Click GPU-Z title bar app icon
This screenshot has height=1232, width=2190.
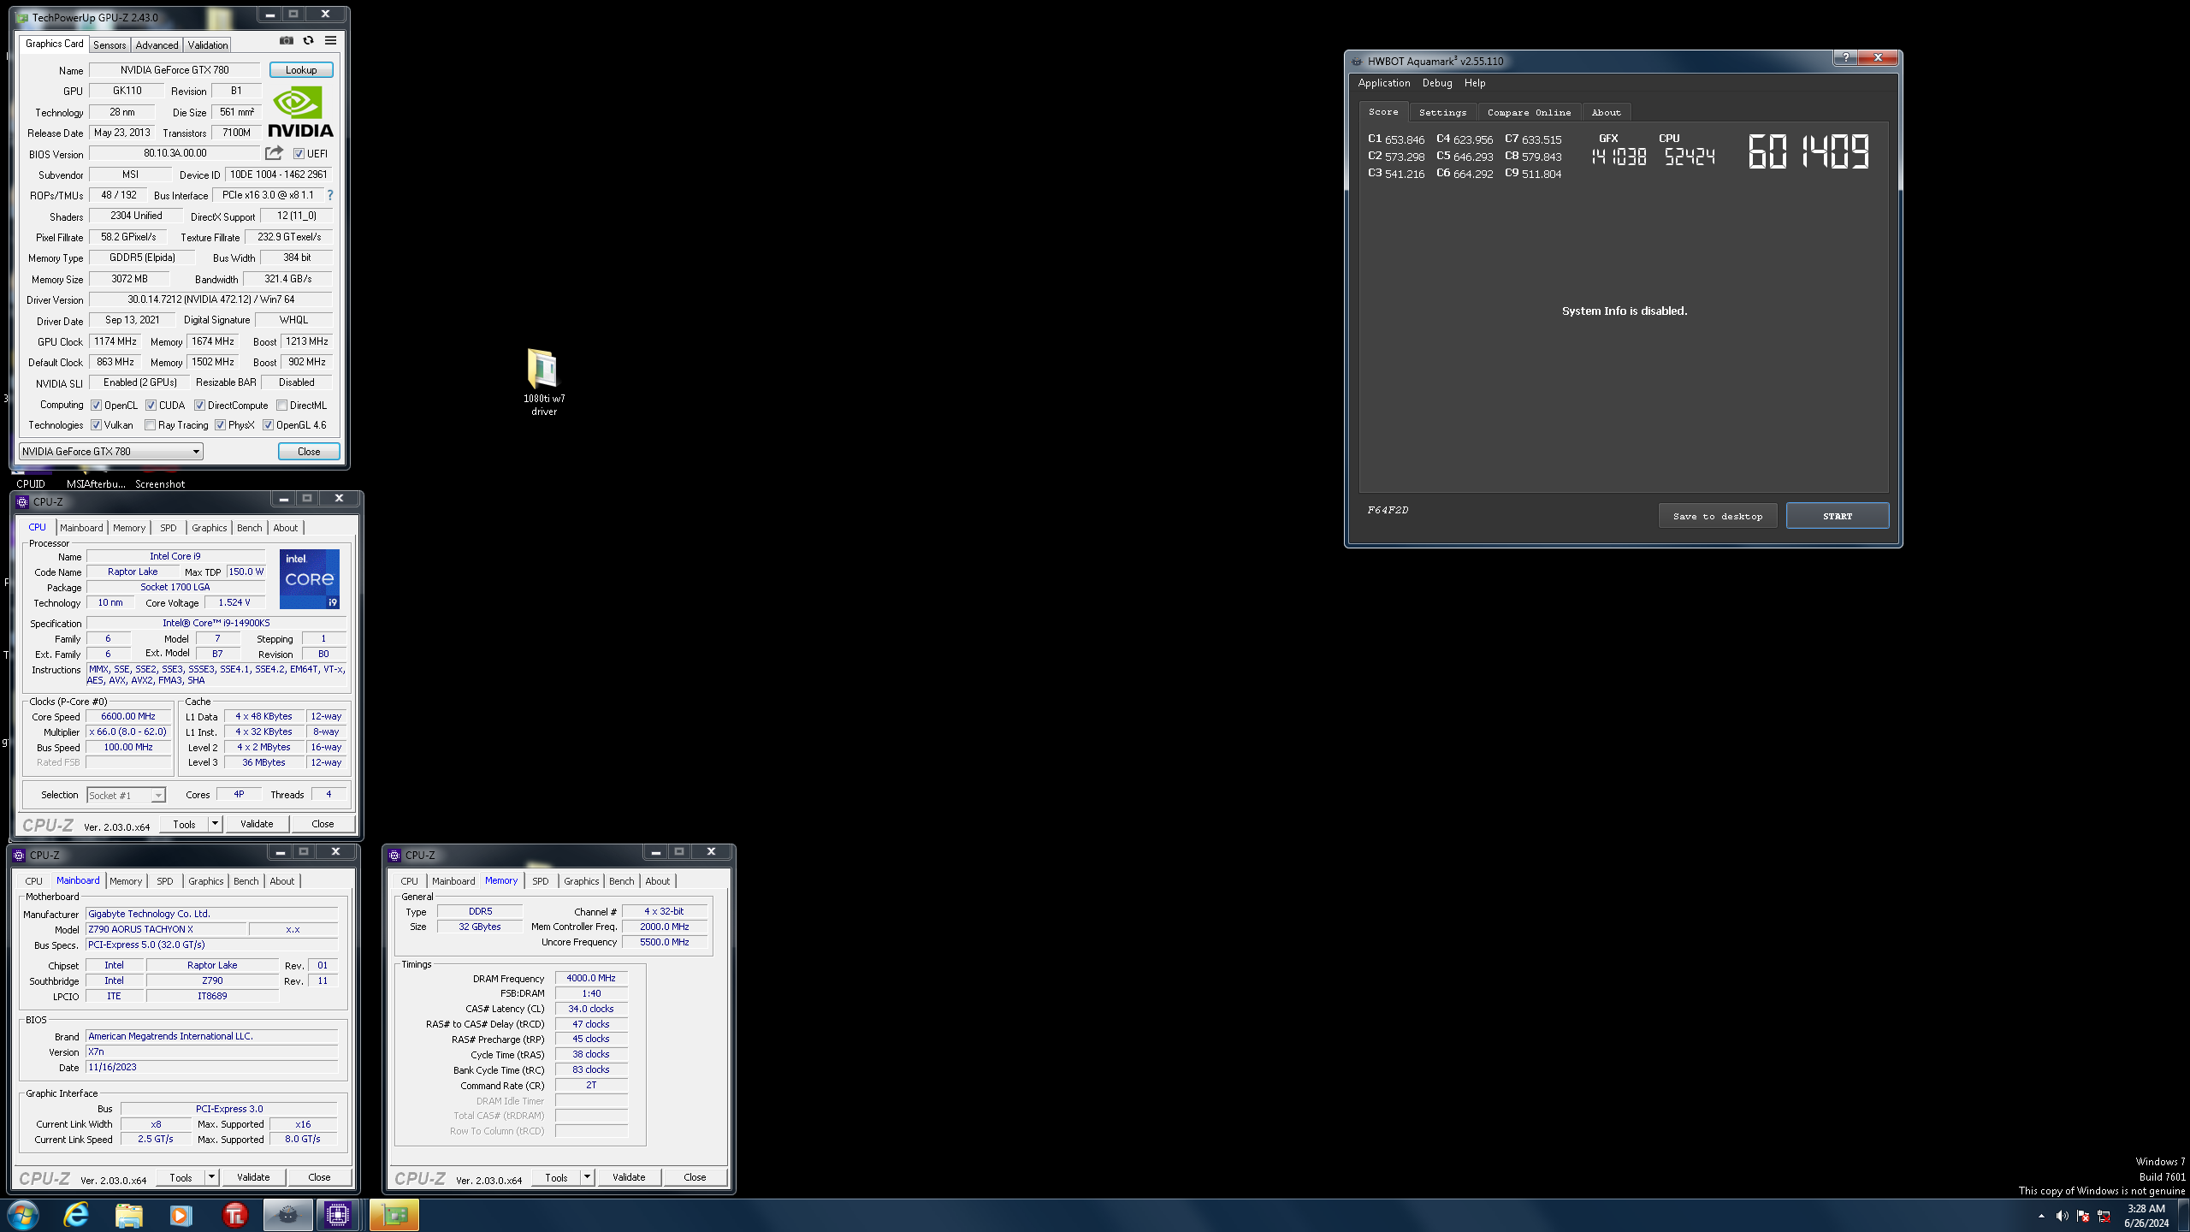tap(22, 17)
